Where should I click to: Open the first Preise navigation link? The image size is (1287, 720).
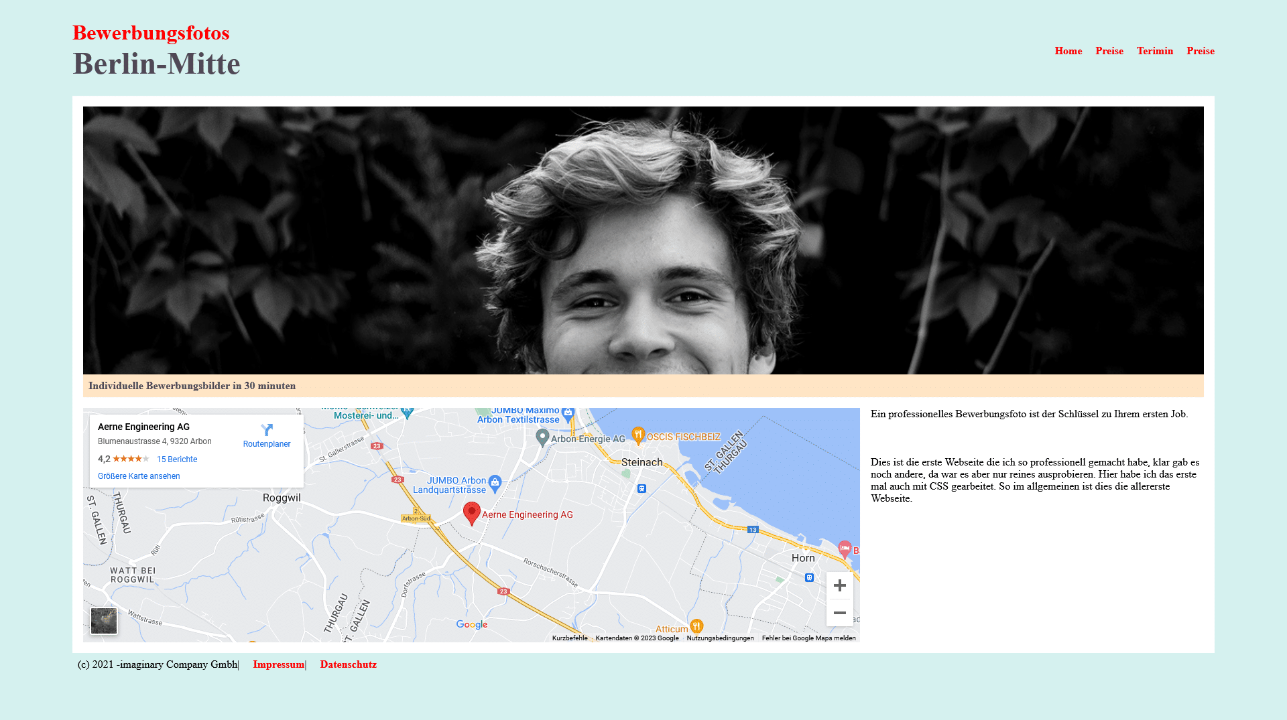point(1109,51)
